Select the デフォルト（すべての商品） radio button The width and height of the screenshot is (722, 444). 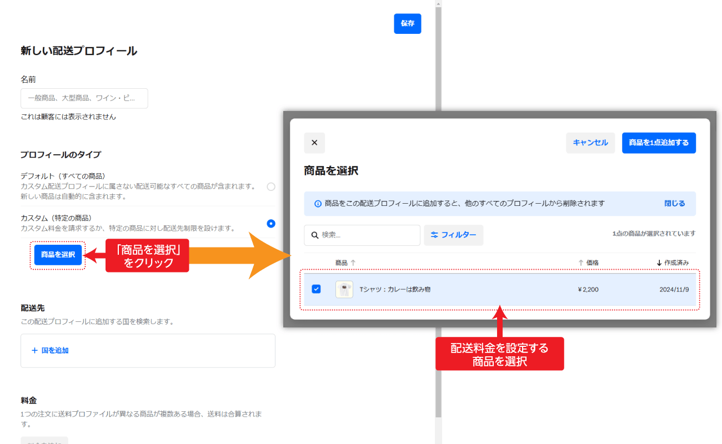pyautogui.click(x=270, y=187)
